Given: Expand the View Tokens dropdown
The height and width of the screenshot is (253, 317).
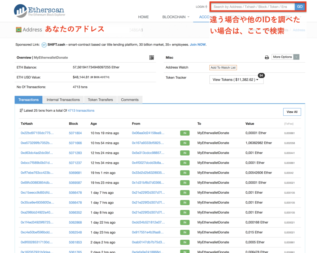Looking at the screenshot, I should [x=236, y=79].
